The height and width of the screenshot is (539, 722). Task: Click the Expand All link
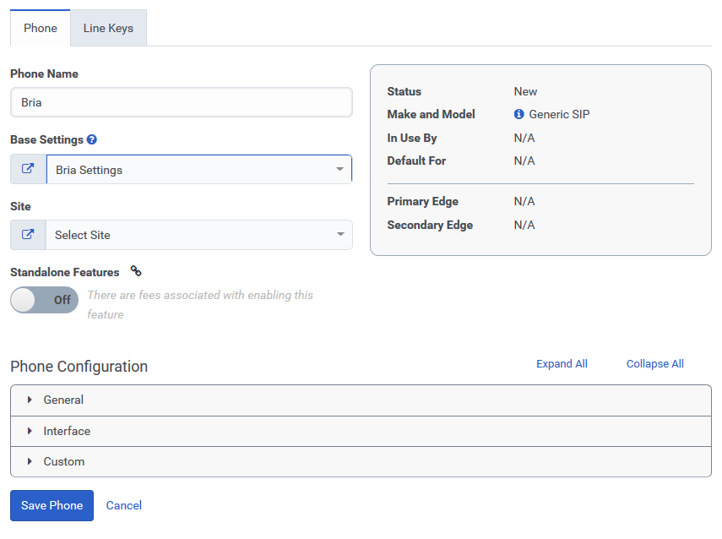coord(562,363)
